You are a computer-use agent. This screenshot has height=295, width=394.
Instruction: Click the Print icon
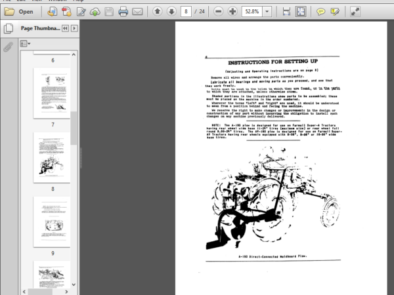[123, 12]
